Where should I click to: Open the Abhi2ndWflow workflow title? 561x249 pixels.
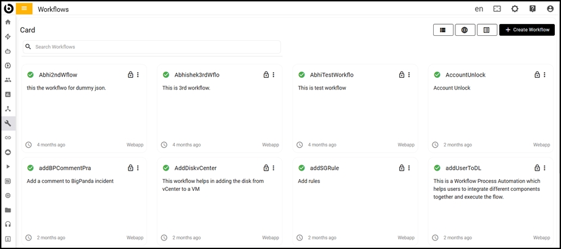(x=58, y=75)
